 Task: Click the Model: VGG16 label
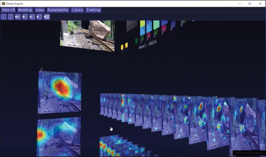pos(148,45)
